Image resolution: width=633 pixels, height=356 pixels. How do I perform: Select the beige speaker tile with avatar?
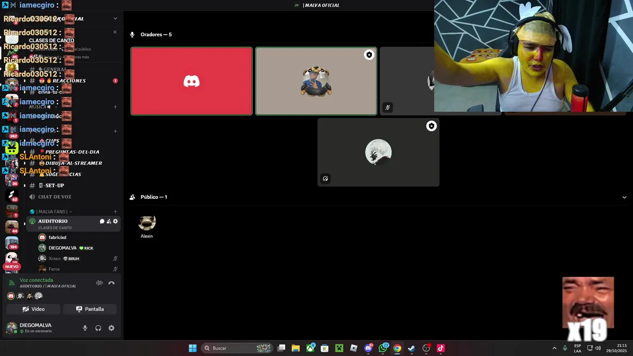(316, 81)
